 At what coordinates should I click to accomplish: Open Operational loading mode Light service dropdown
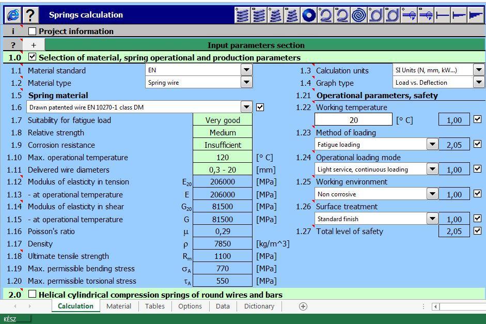click(432, 169)
